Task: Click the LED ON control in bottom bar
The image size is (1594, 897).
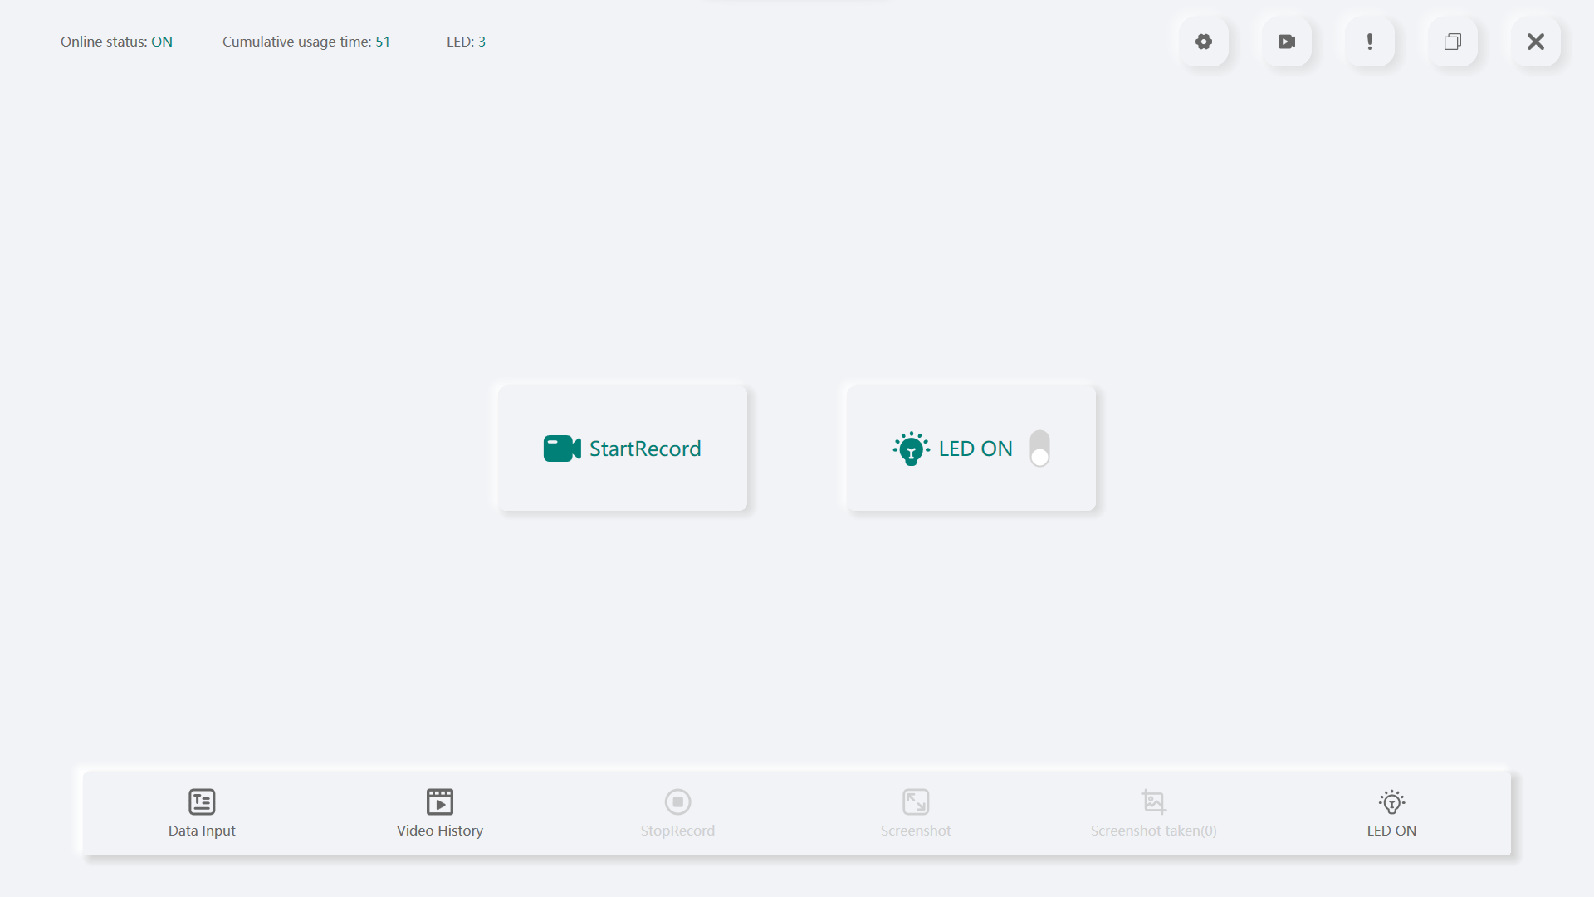Action: coord(1391,813)
